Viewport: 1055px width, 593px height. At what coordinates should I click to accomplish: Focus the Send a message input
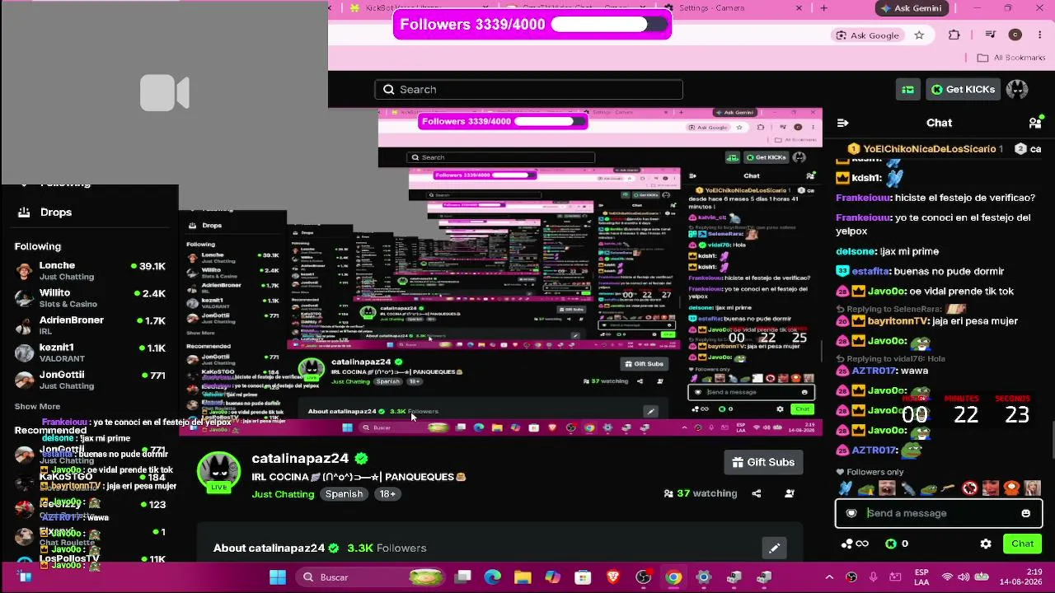[x=939, y=513]
